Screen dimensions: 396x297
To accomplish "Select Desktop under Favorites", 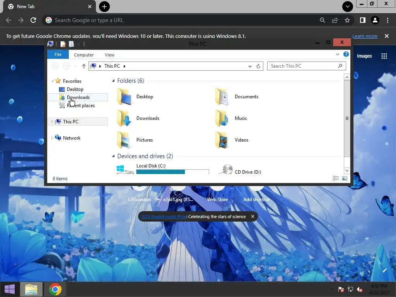I will (75, 89).
